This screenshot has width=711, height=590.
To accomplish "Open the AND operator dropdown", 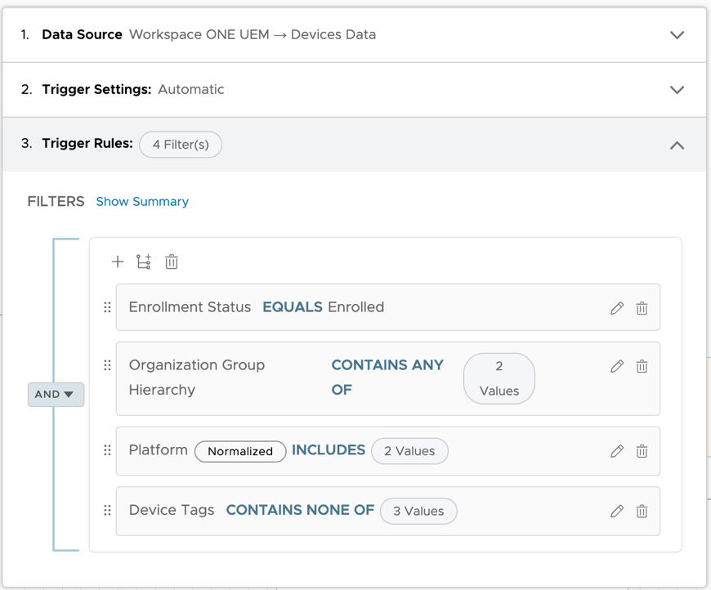I will 56,394.
